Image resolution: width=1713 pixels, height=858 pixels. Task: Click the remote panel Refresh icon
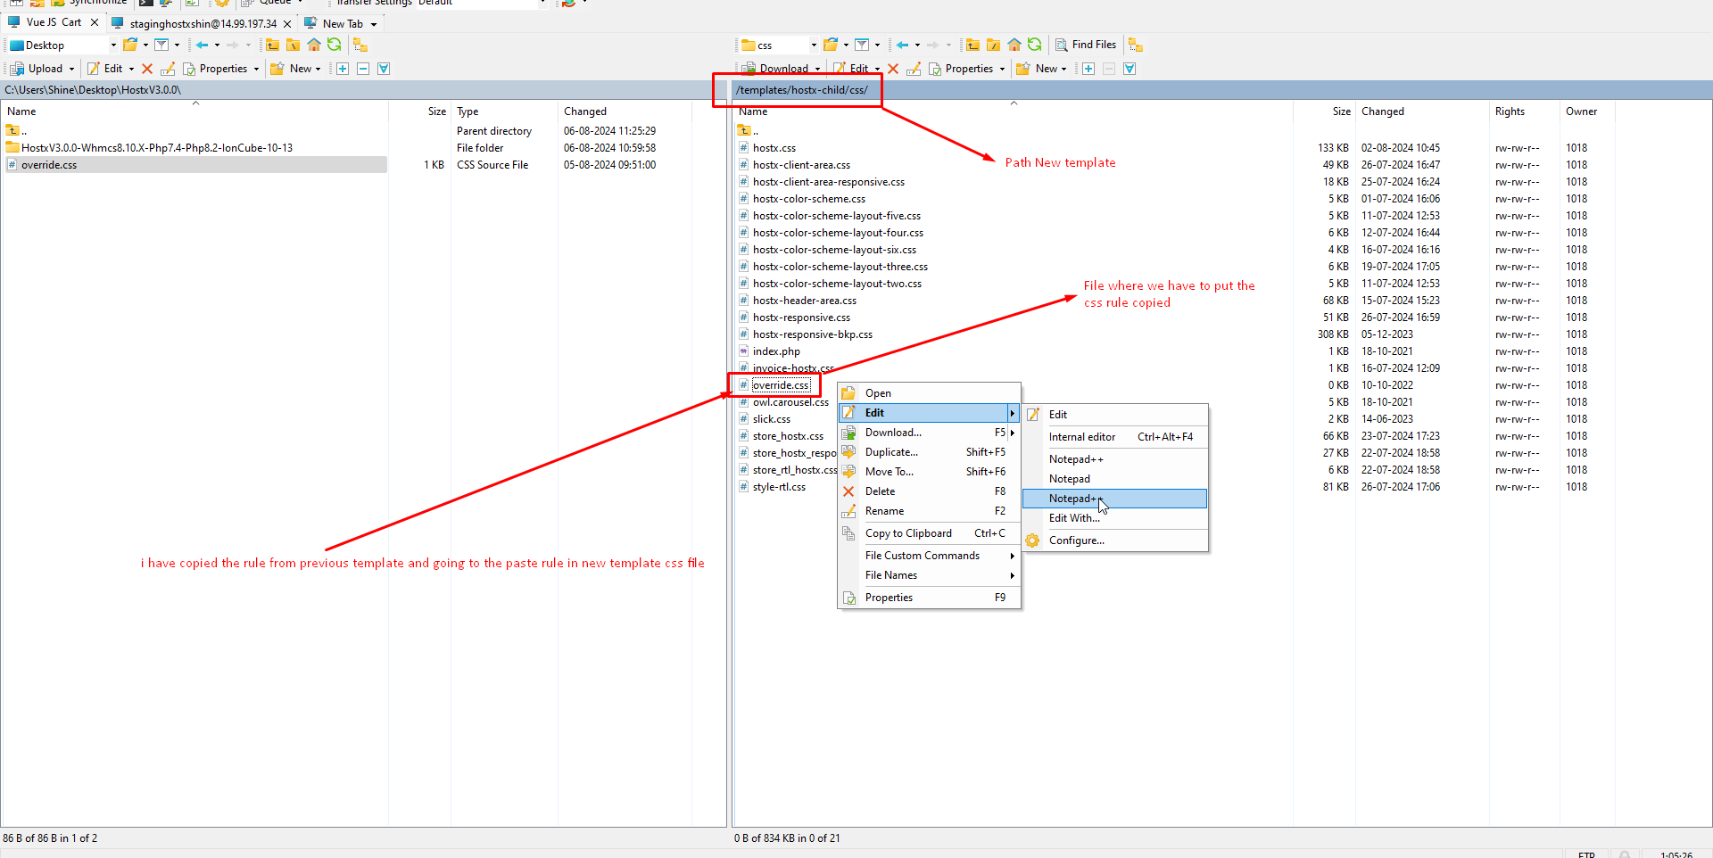tap(1034, 45)
